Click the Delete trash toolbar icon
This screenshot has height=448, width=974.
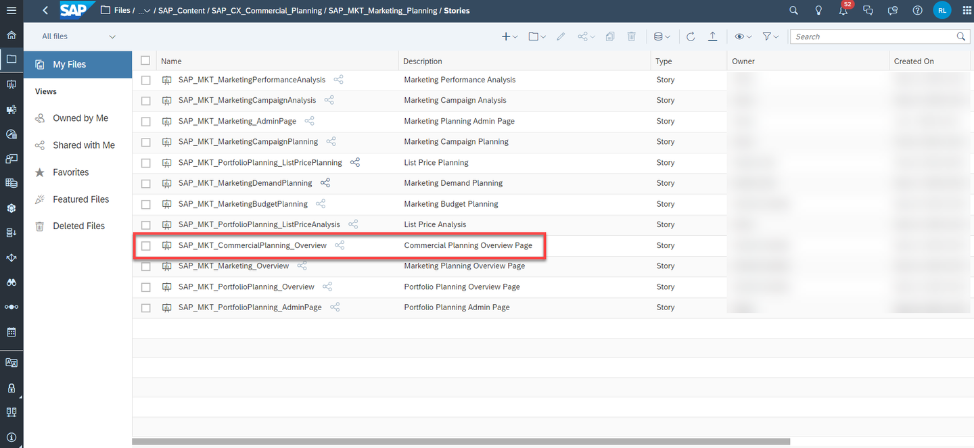point(631,36)
